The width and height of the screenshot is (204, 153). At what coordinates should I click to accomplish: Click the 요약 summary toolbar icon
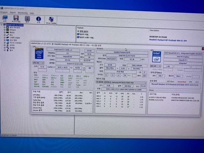coord(5,19)
